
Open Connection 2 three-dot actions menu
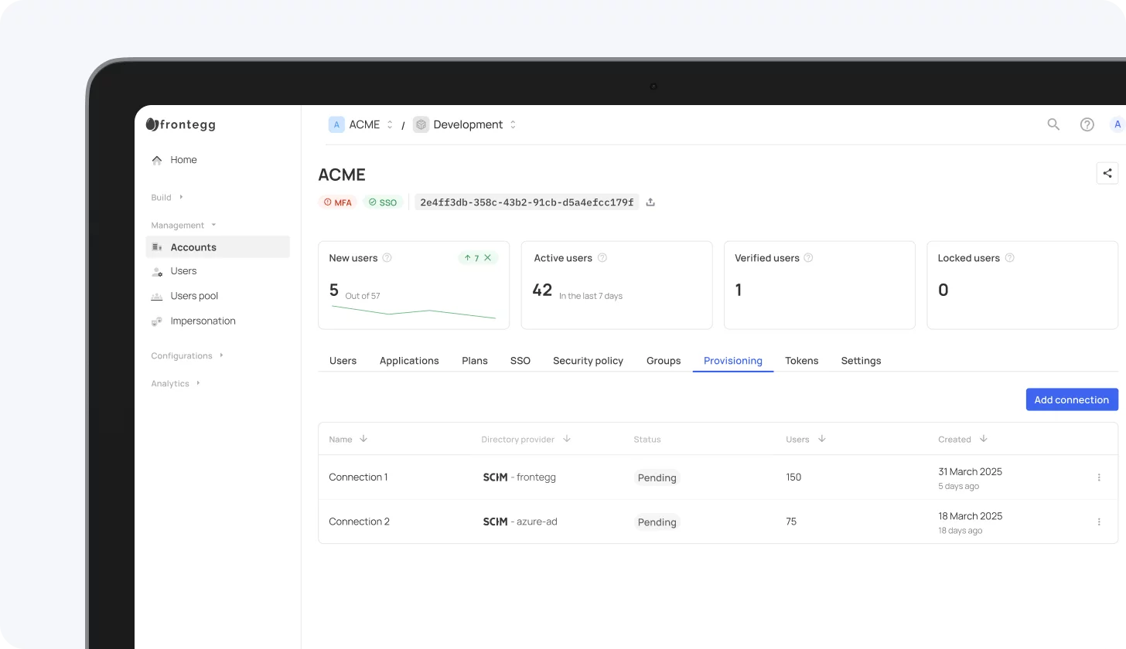(1099, 522)
